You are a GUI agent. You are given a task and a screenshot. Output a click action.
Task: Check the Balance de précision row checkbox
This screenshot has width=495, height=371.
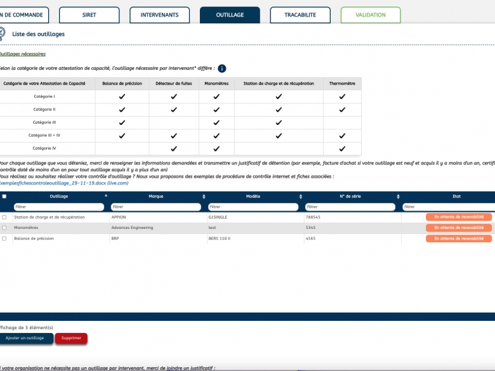pyautogui.click(x=4, y=239)
